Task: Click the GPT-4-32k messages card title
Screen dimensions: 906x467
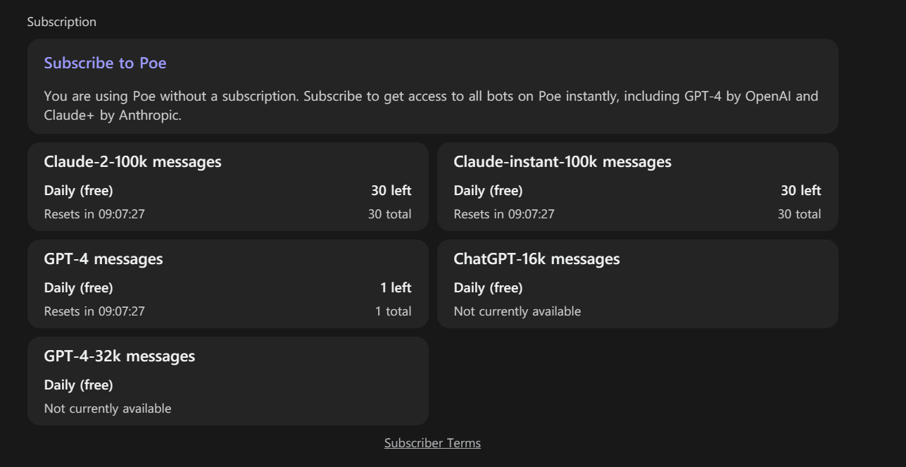Action: pyautogui.click(x=120, y=356)
